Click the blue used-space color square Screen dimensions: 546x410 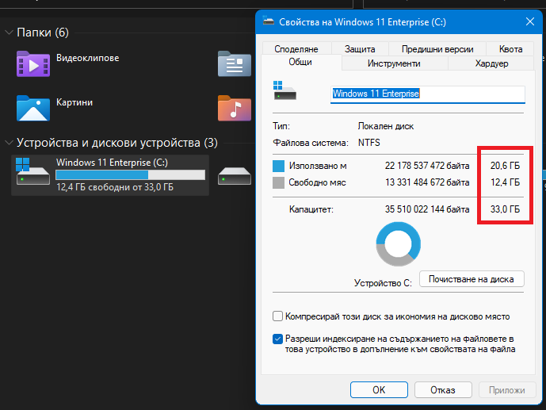[278, 166]
